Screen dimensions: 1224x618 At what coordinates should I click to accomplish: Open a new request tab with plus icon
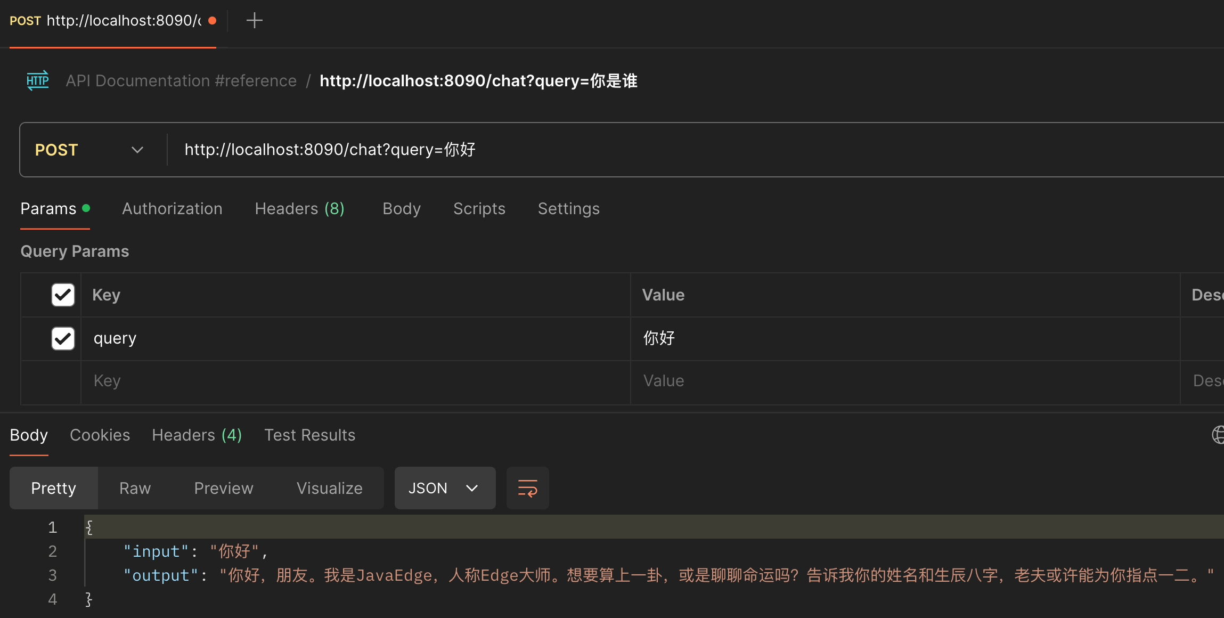[255, 21]
